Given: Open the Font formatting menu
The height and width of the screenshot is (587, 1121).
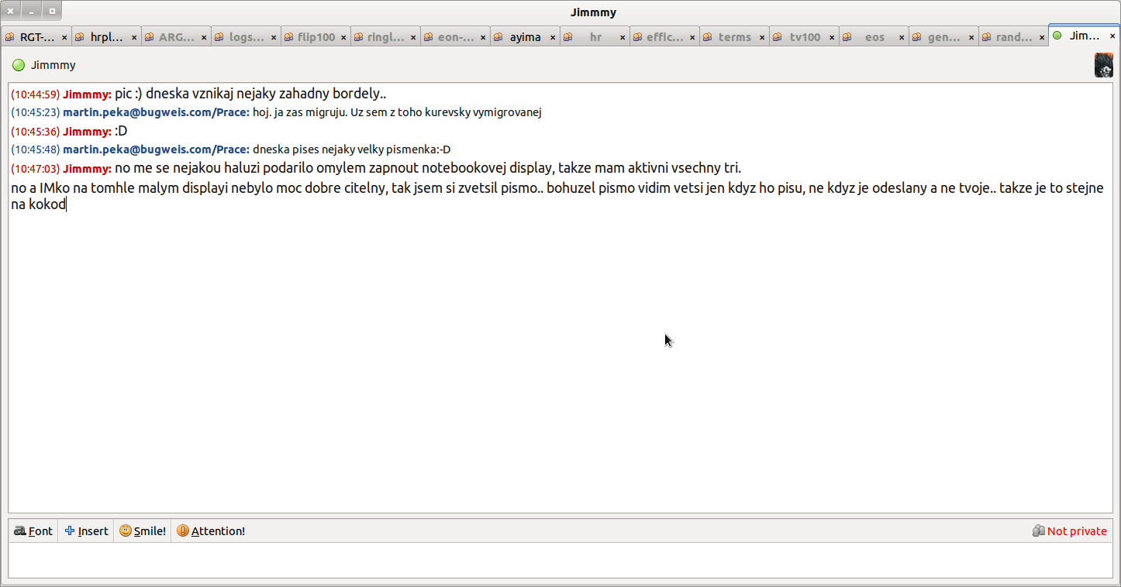Looking at the screenshot, I should coord(34,531).
